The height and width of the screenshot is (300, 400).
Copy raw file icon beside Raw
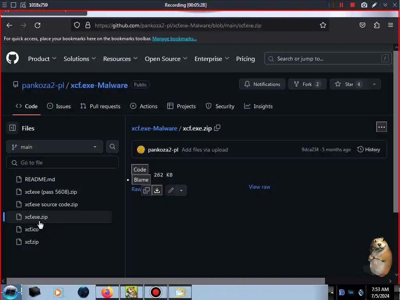tap(146, 190)
